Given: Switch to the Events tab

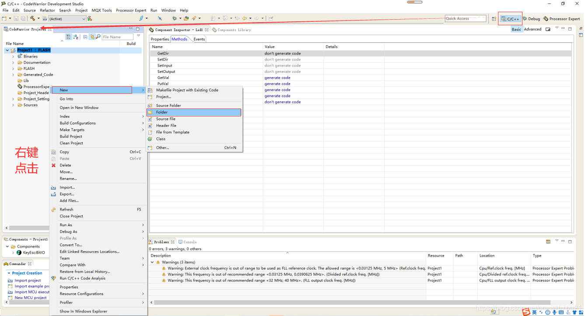Looking at the screenshot, I should tap(199, 39).
